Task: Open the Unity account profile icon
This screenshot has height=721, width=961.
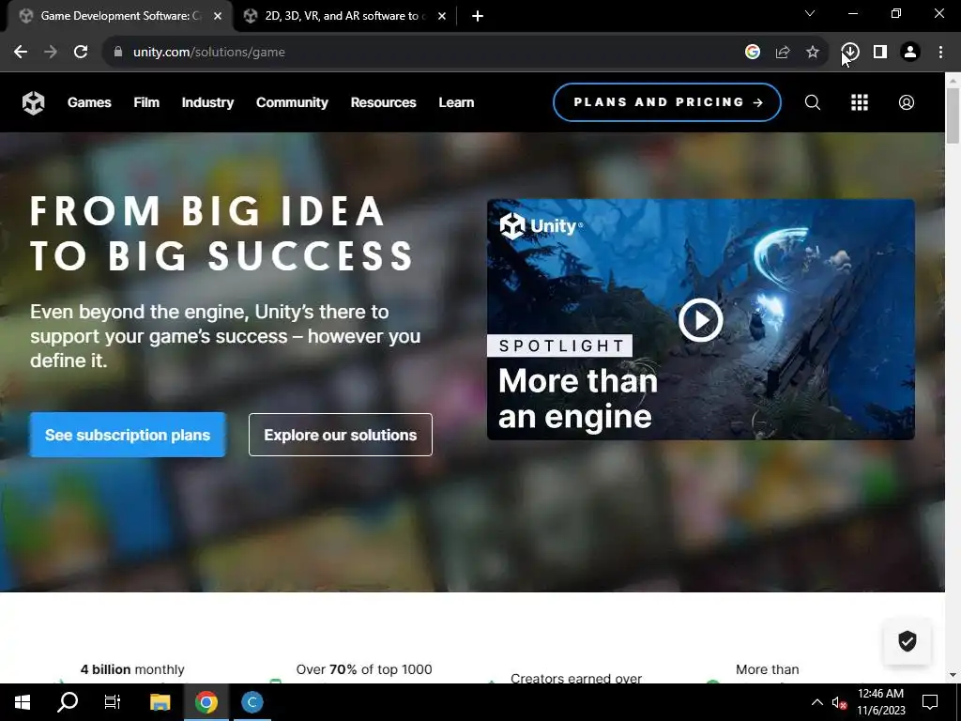Action: point(907,102)
